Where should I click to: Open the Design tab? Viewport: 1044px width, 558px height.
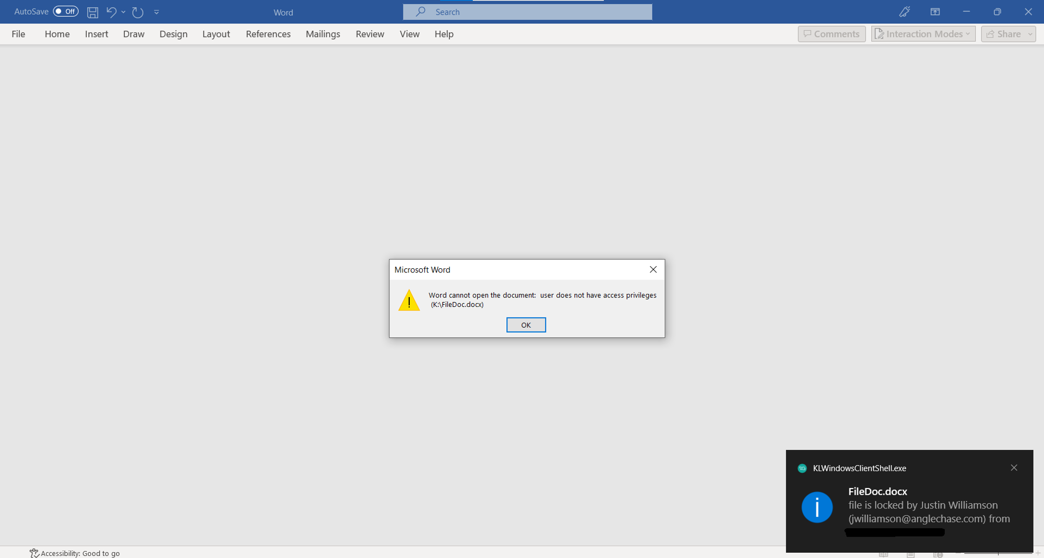[173, 34]
